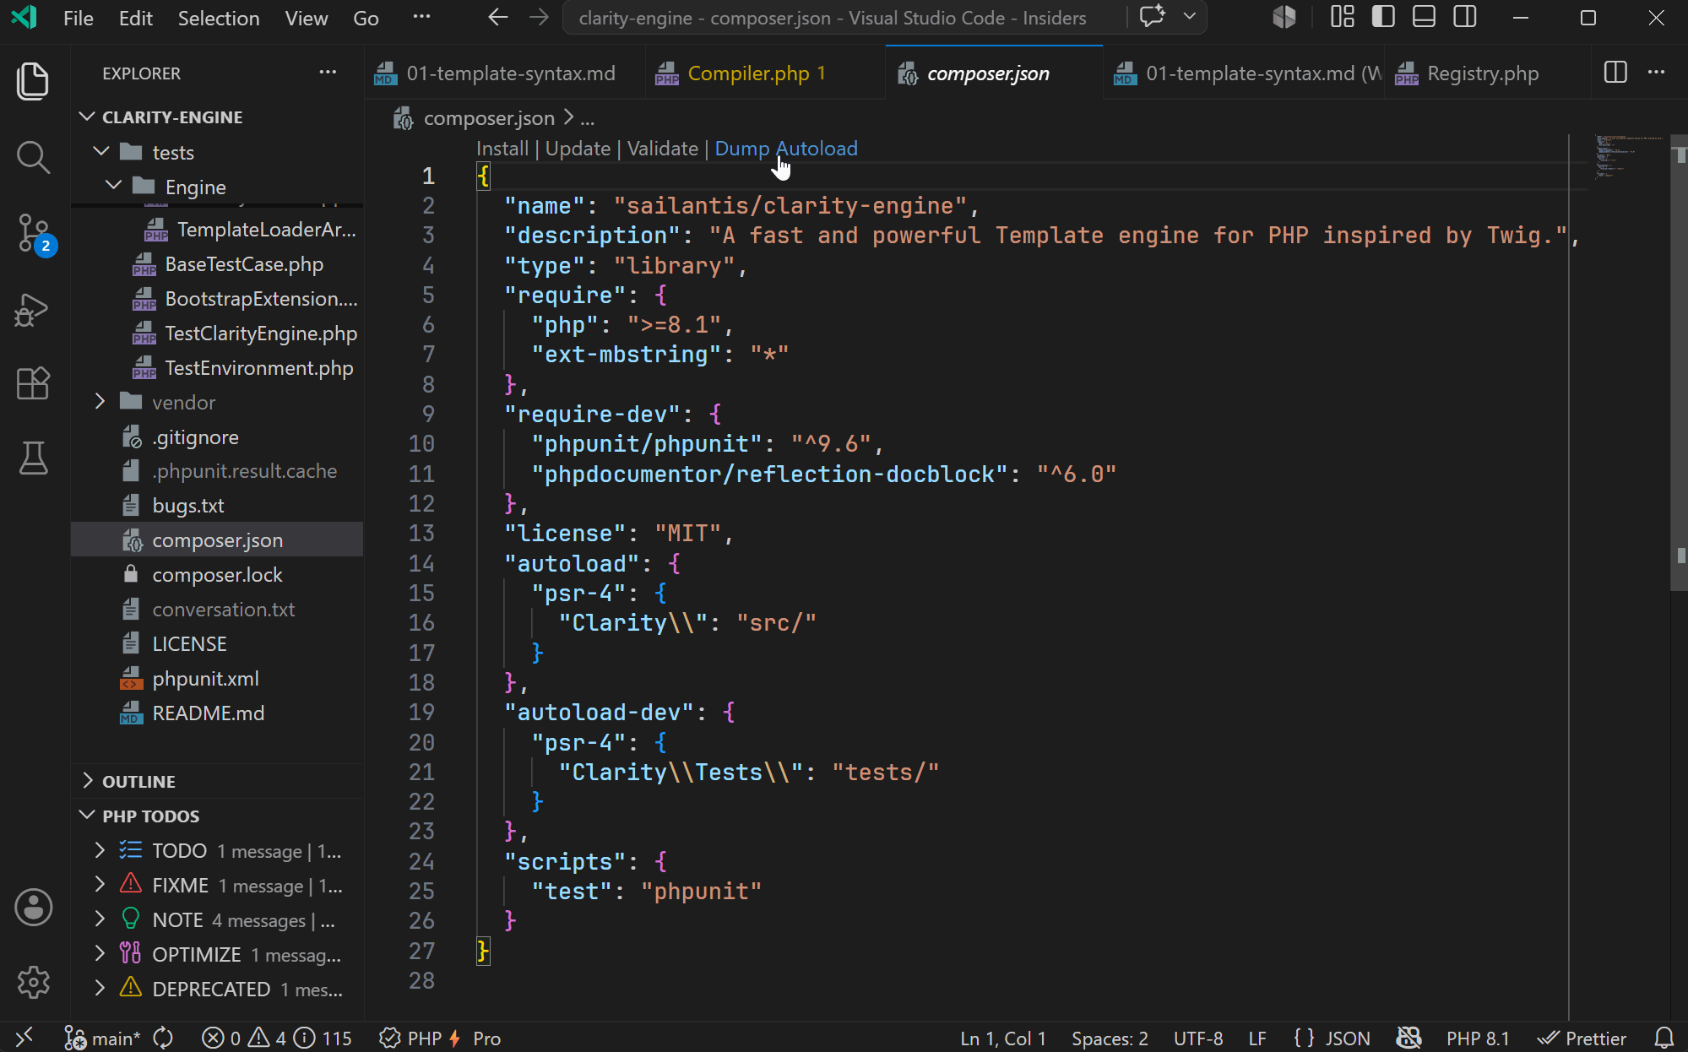Open the Go menu
The height and width of the screenshot is (1052, 1688).
(x=366, y=18)
